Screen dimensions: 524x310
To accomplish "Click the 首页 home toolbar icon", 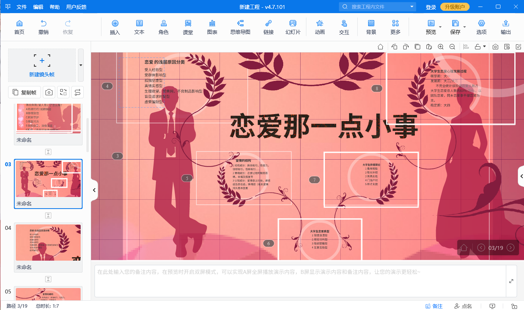I will coord(19,27).
